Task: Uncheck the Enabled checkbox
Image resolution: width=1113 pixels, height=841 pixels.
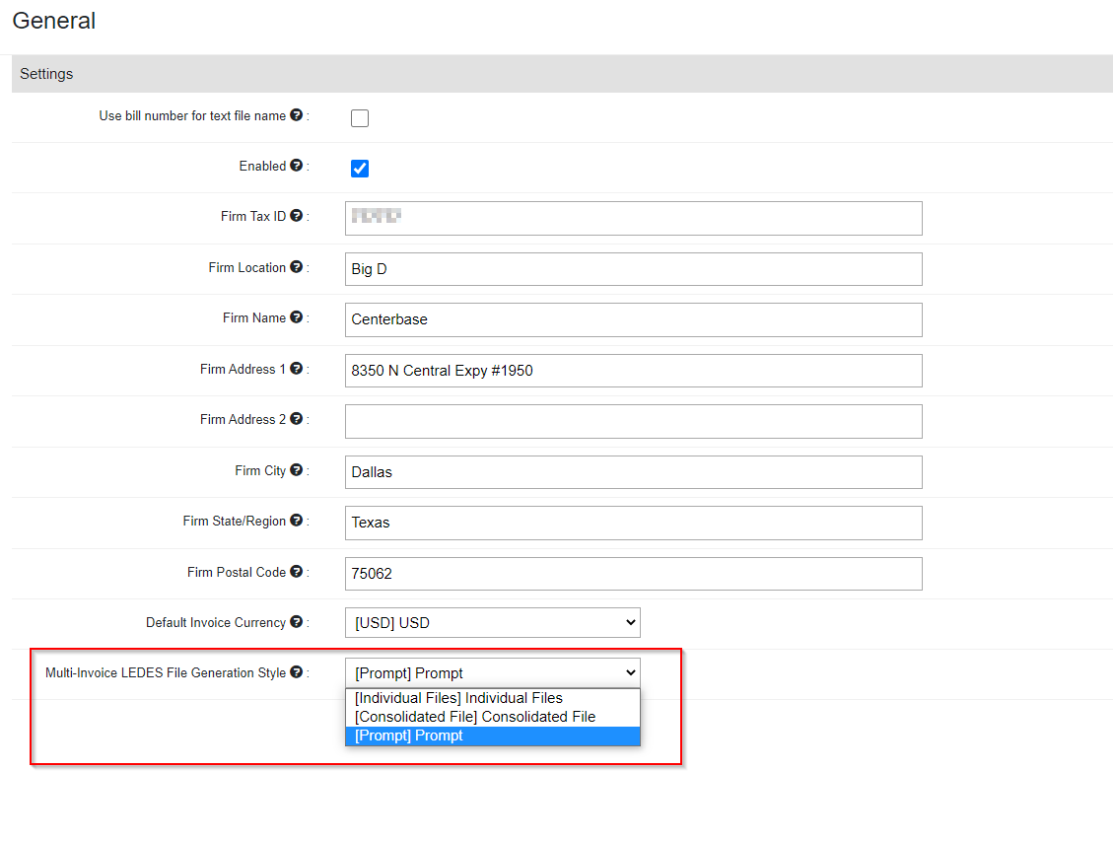Action: coord(360,169)
